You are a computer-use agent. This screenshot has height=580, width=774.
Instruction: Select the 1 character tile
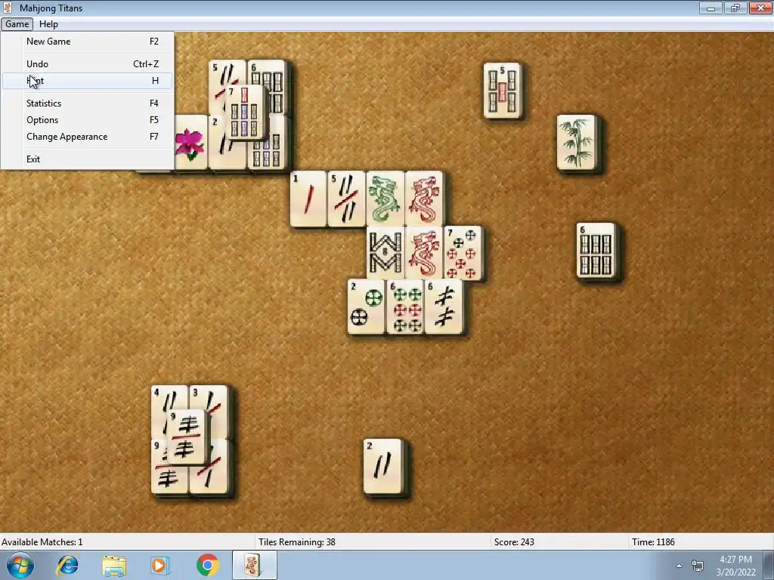[x=308, y=199]
